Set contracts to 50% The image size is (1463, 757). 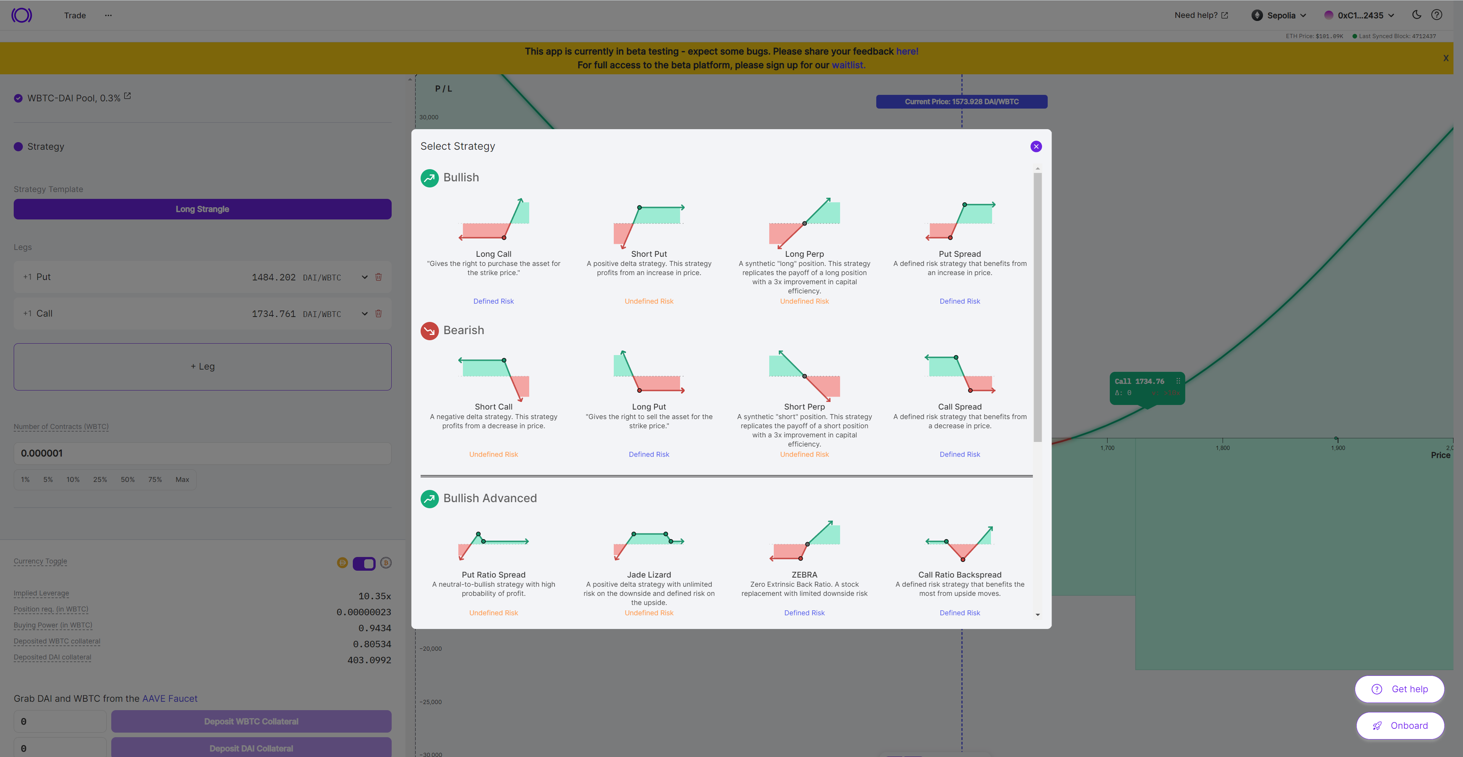click(x=128, y=479)
